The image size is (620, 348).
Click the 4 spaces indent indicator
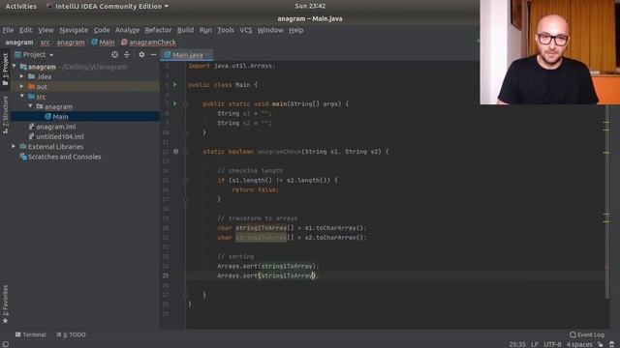pyautogui.click(x=579, y=344)
